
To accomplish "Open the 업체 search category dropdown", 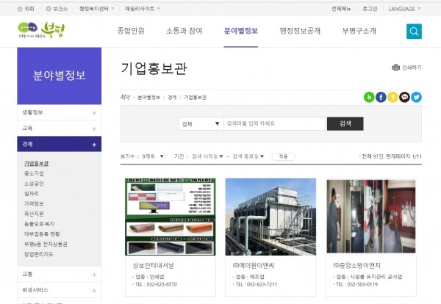I will [201, 123].
